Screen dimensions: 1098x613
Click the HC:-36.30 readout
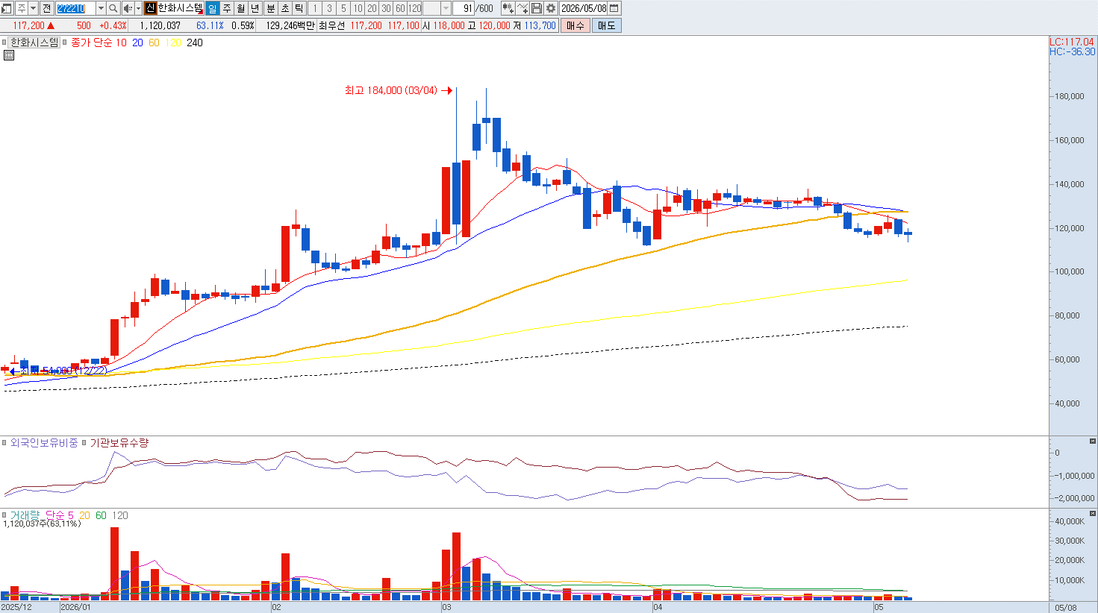click(1073, 51)
